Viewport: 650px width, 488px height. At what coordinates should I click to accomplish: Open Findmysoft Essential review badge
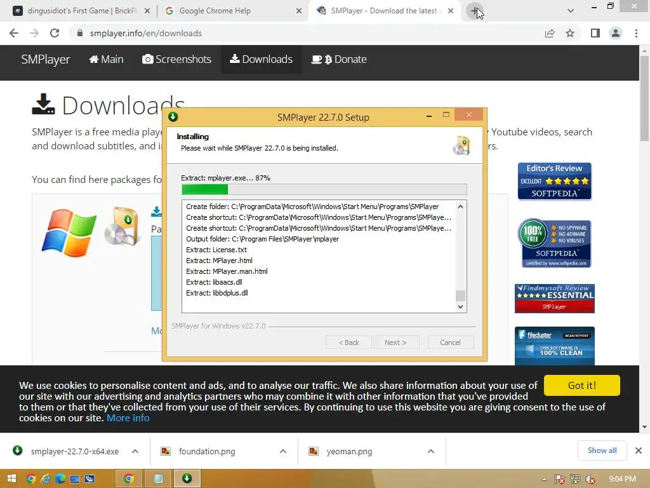555,299
